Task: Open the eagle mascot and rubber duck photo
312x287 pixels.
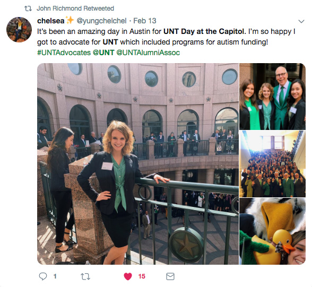Action: click(272, 231)
